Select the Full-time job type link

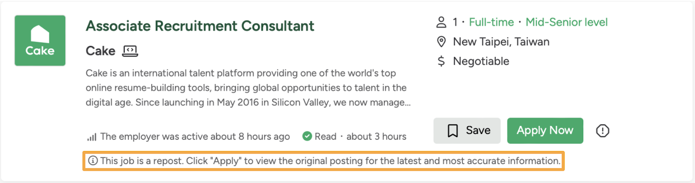tap(491, 22)
